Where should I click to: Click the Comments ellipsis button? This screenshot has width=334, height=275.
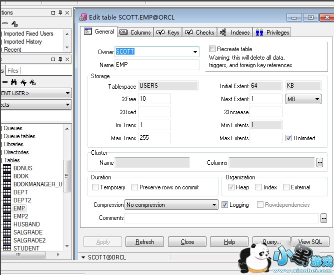tap(323, 218)
